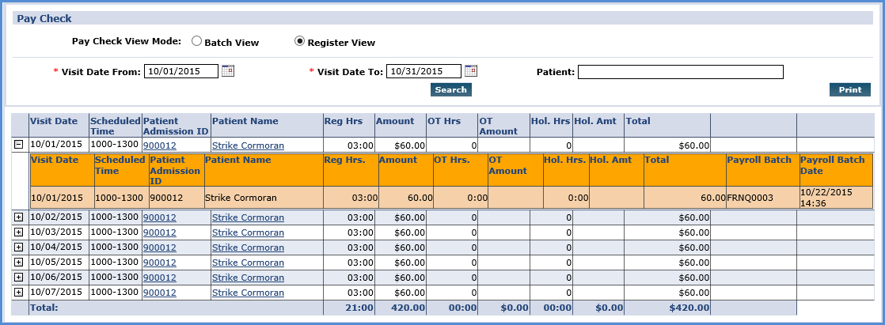Select Register View radio button

(x=300, y=41)
